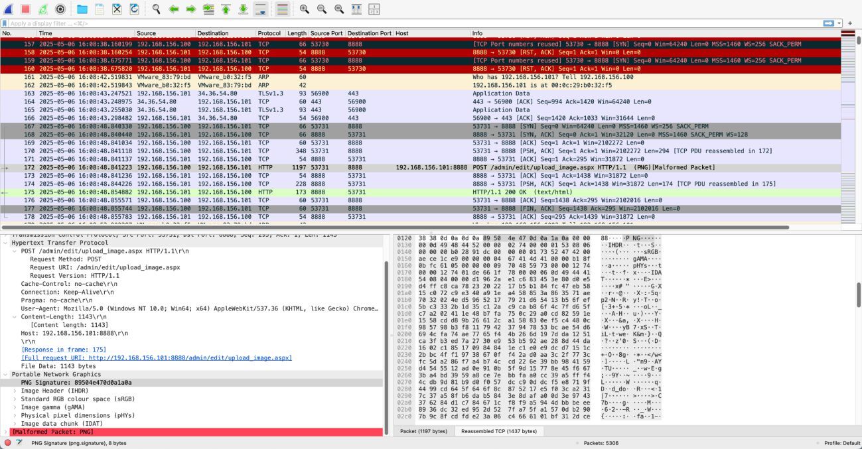Stop the running capture with the red square
Viewport: 862px width, 449px height.
point(26,9)
